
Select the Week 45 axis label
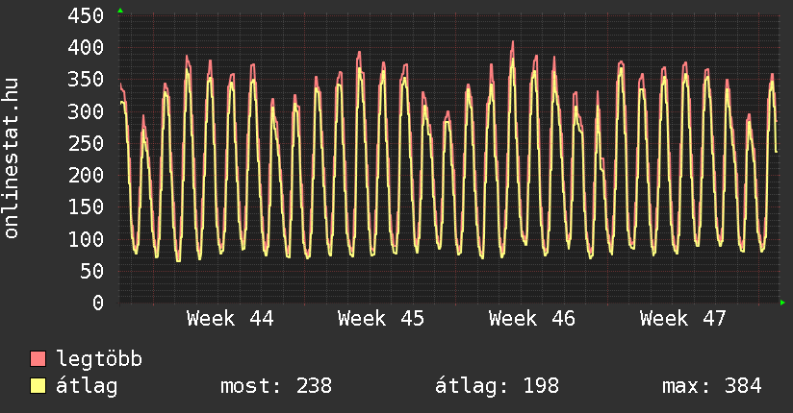point(380,318)
